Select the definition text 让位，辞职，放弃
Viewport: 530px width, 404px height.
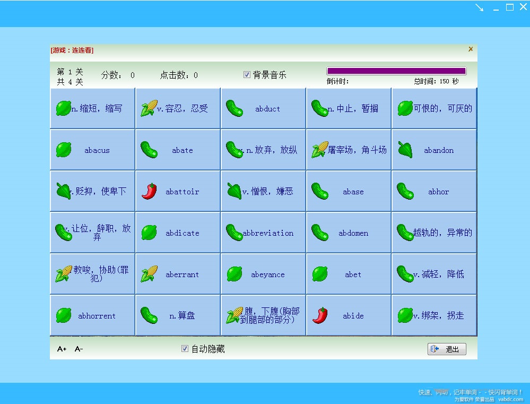[x=97, y=232]
